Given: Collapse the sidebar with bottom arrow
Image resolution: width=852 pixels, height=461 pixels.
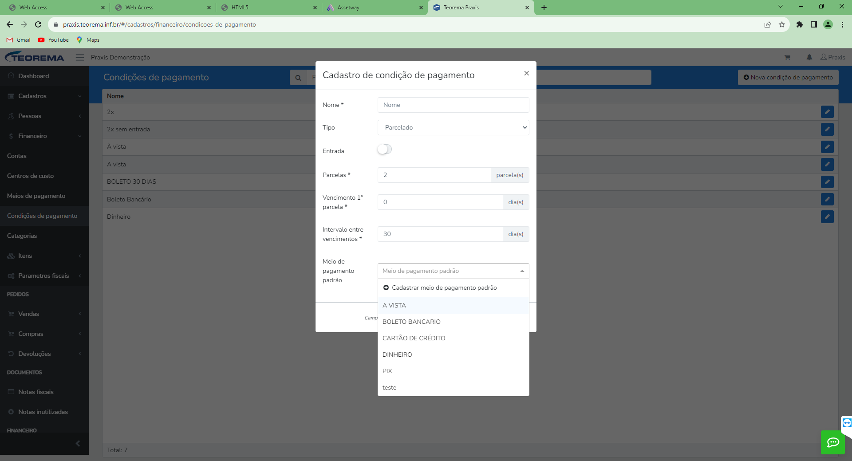Looking at the screenshot, I should point(78,443).
